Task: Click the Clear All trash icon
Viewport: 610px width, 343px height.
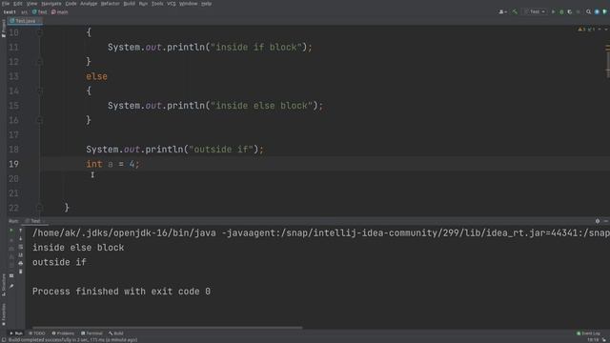Action: point(21,272)
